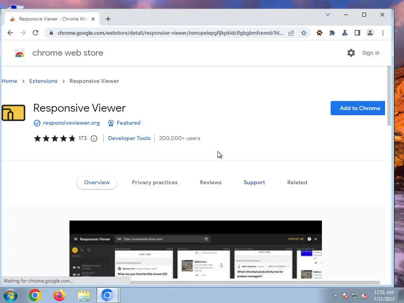Go to Extensions breadcrumb
404x303 pixels.
(x=43, y=81)
